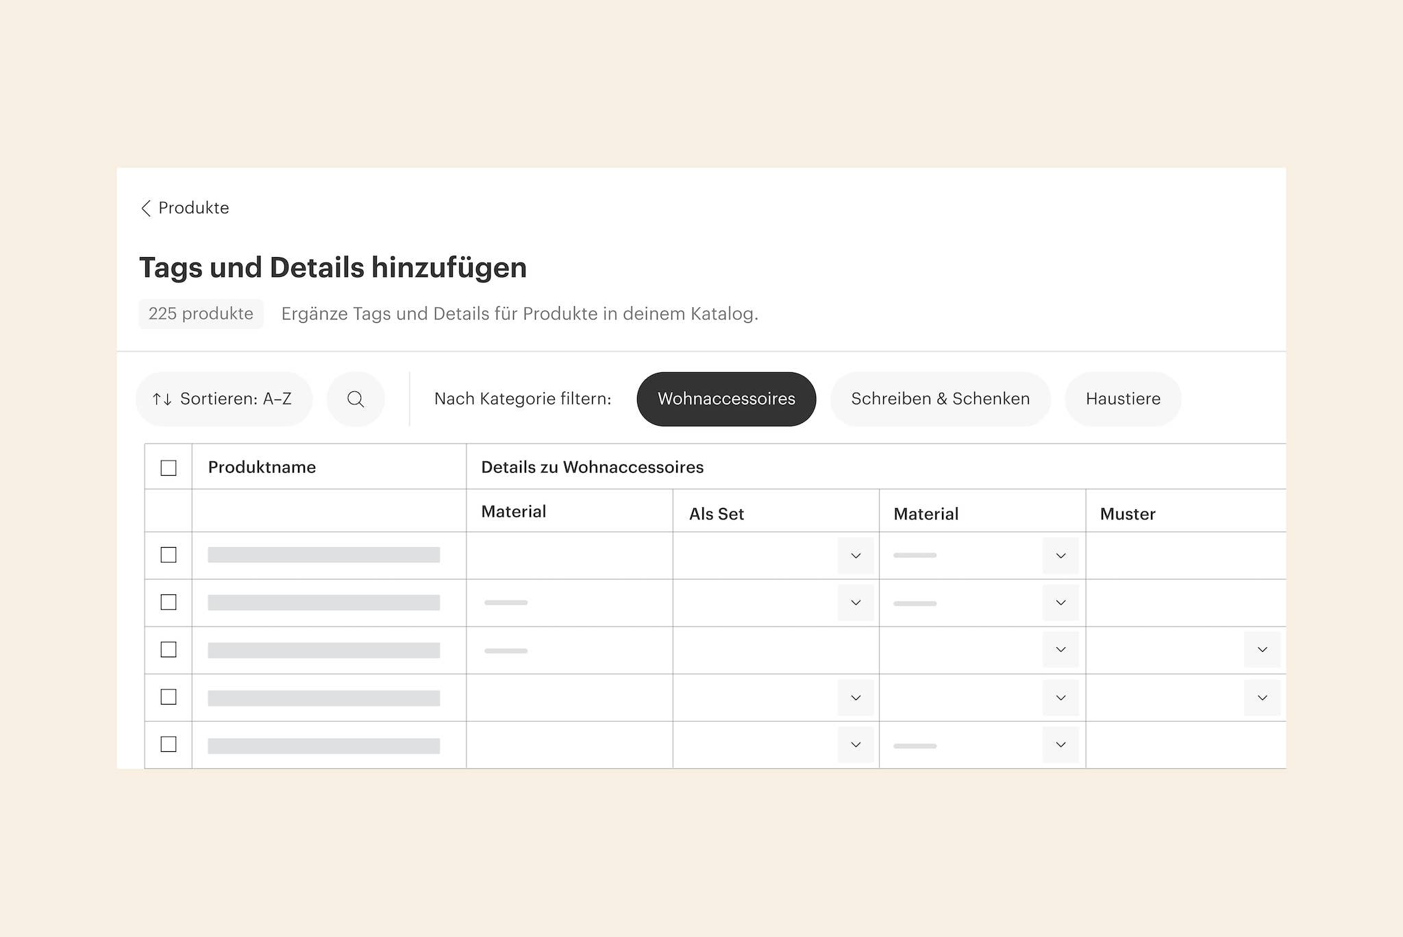The image size is (1403, 937).
Task: Click the sort arrows icon
Action: 162,399
